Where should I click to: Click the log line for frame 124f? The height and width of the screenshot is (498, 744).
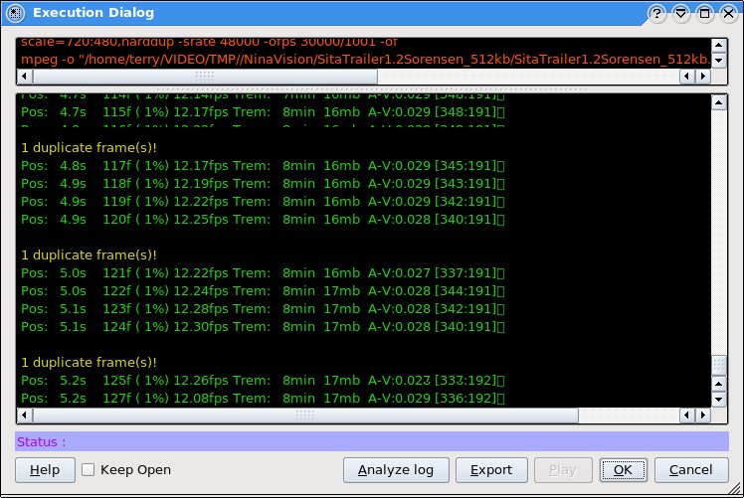pos(263,327)
